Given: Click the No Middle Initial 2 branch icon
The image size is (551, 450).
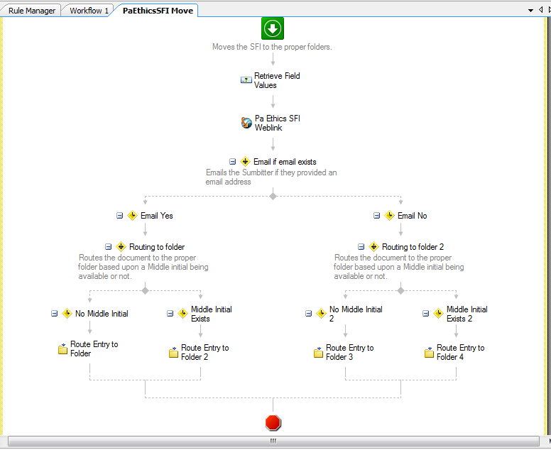Looking at the screenshot, I should pyautogui.click(x=321, y=313).
